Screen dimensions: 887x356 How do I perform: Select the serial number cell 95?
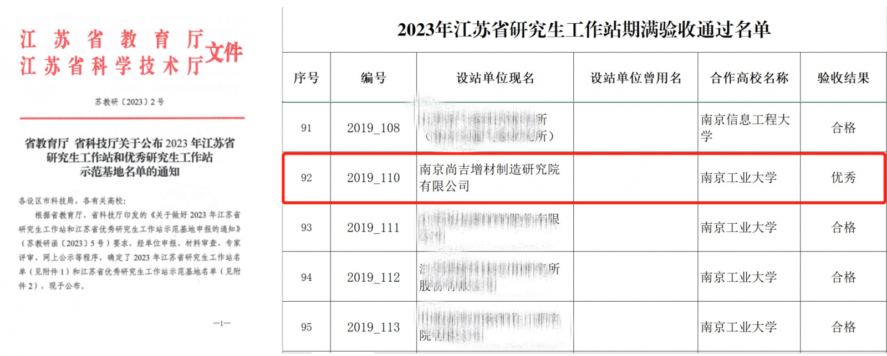306,327
